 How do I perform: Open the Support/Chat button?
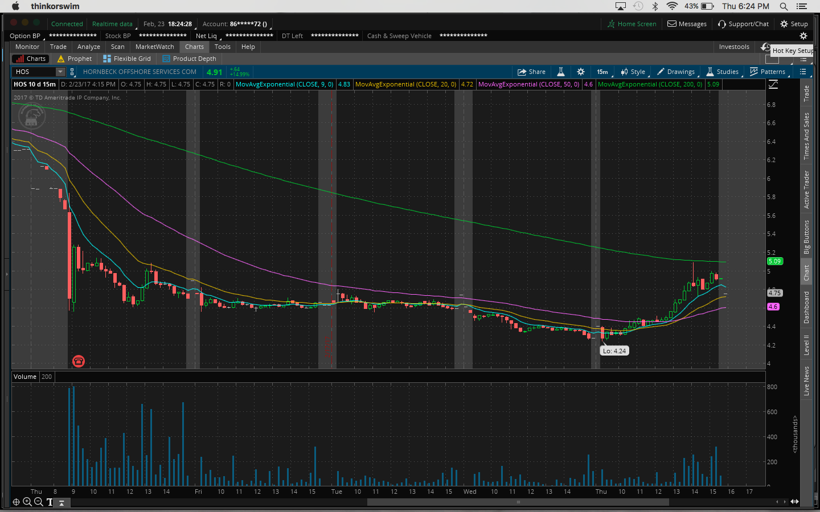point(743,24)
